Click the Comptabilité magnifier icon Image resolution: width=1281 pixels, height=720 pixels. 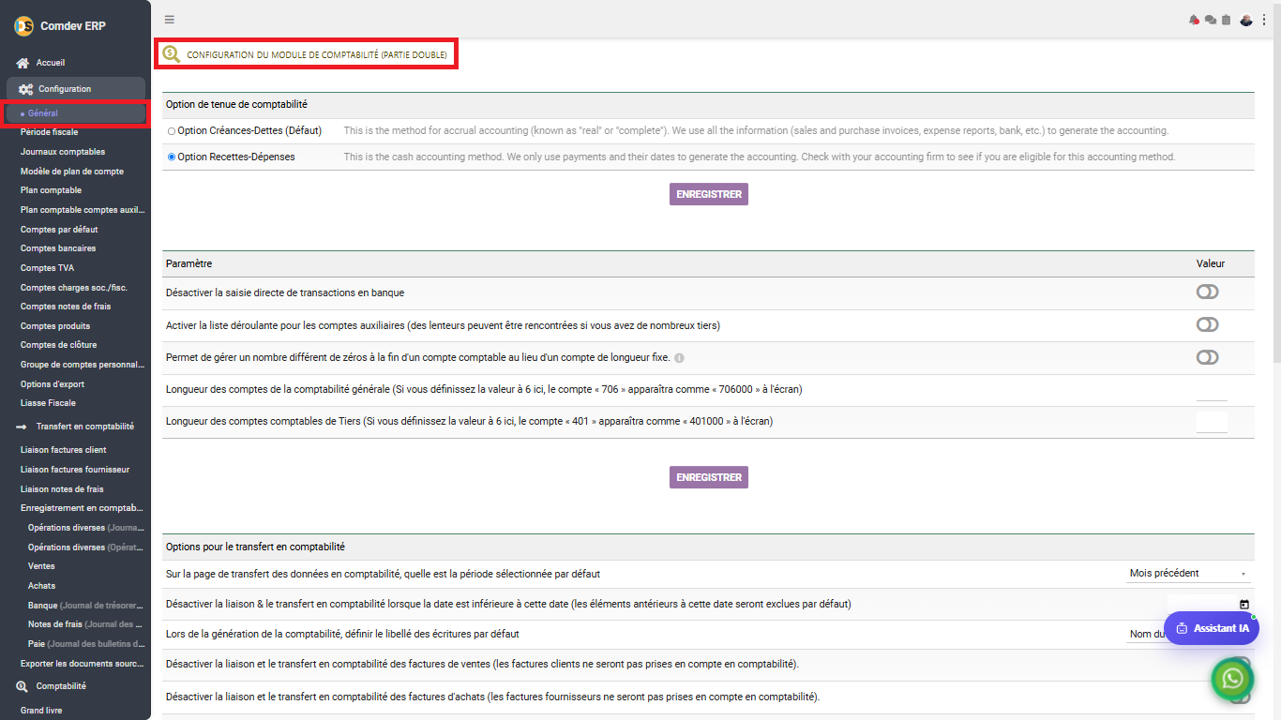point(22,686)
